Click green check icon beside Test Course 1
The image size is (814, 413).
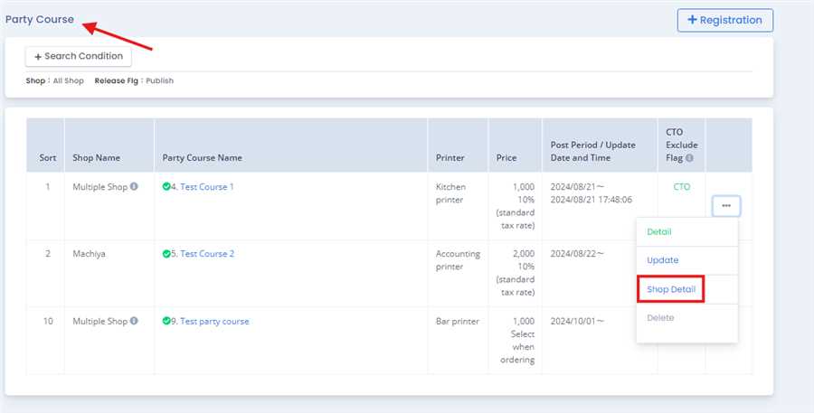166,187
